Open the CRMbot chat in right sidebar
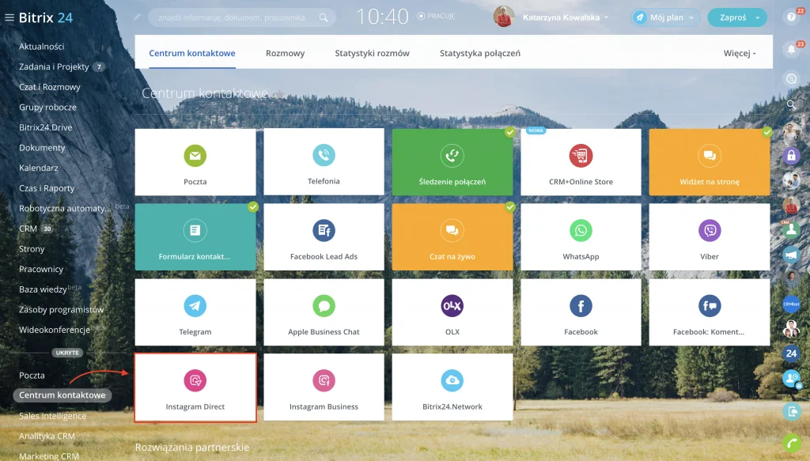The width and height of the screenshot is (810, 461). point(791,304)
